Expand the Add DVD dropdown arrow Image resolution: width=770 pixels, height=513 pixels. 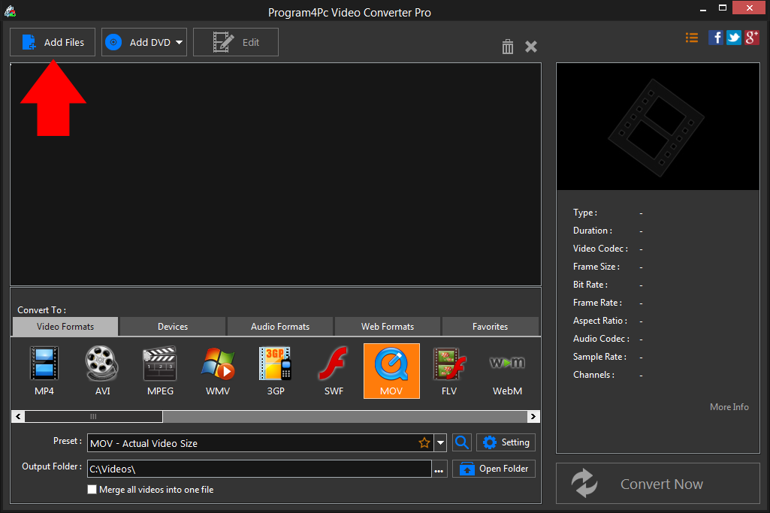180,42
